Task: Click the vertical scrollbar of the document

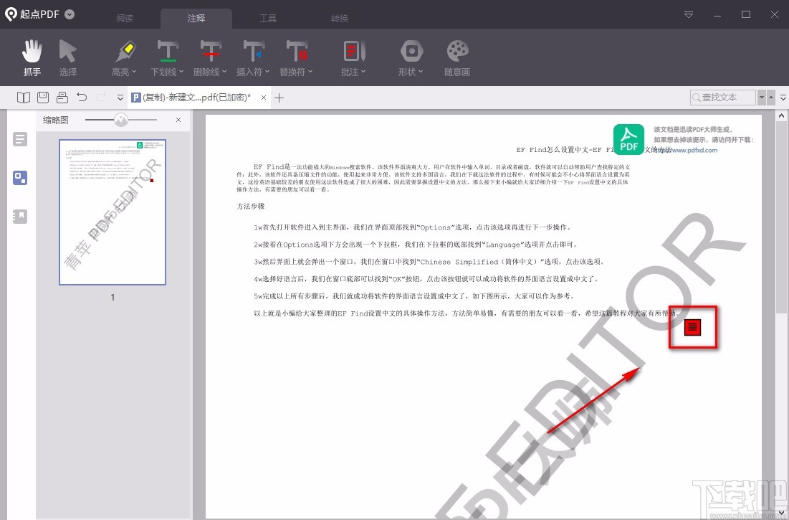Action: (x=781, y=217)
